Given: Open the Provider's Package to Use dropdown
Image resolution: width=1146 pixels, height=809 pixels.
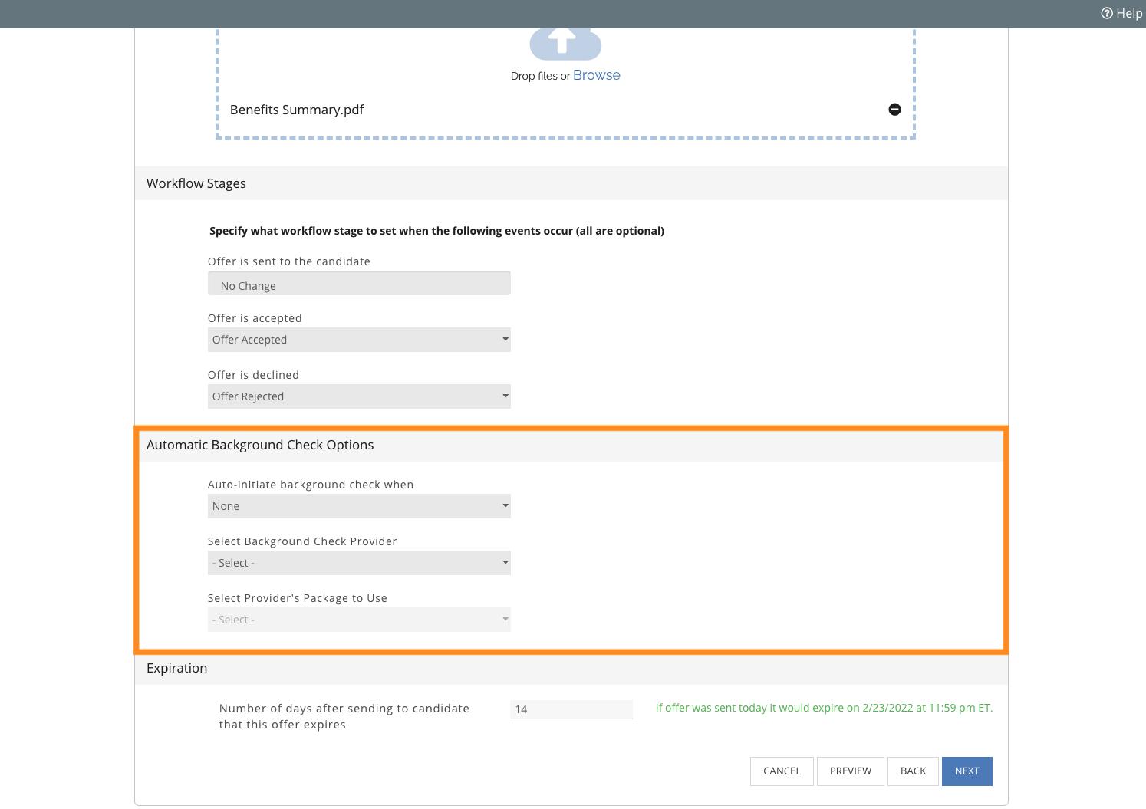Looking at the screenshot, I should tap(359, 620).
